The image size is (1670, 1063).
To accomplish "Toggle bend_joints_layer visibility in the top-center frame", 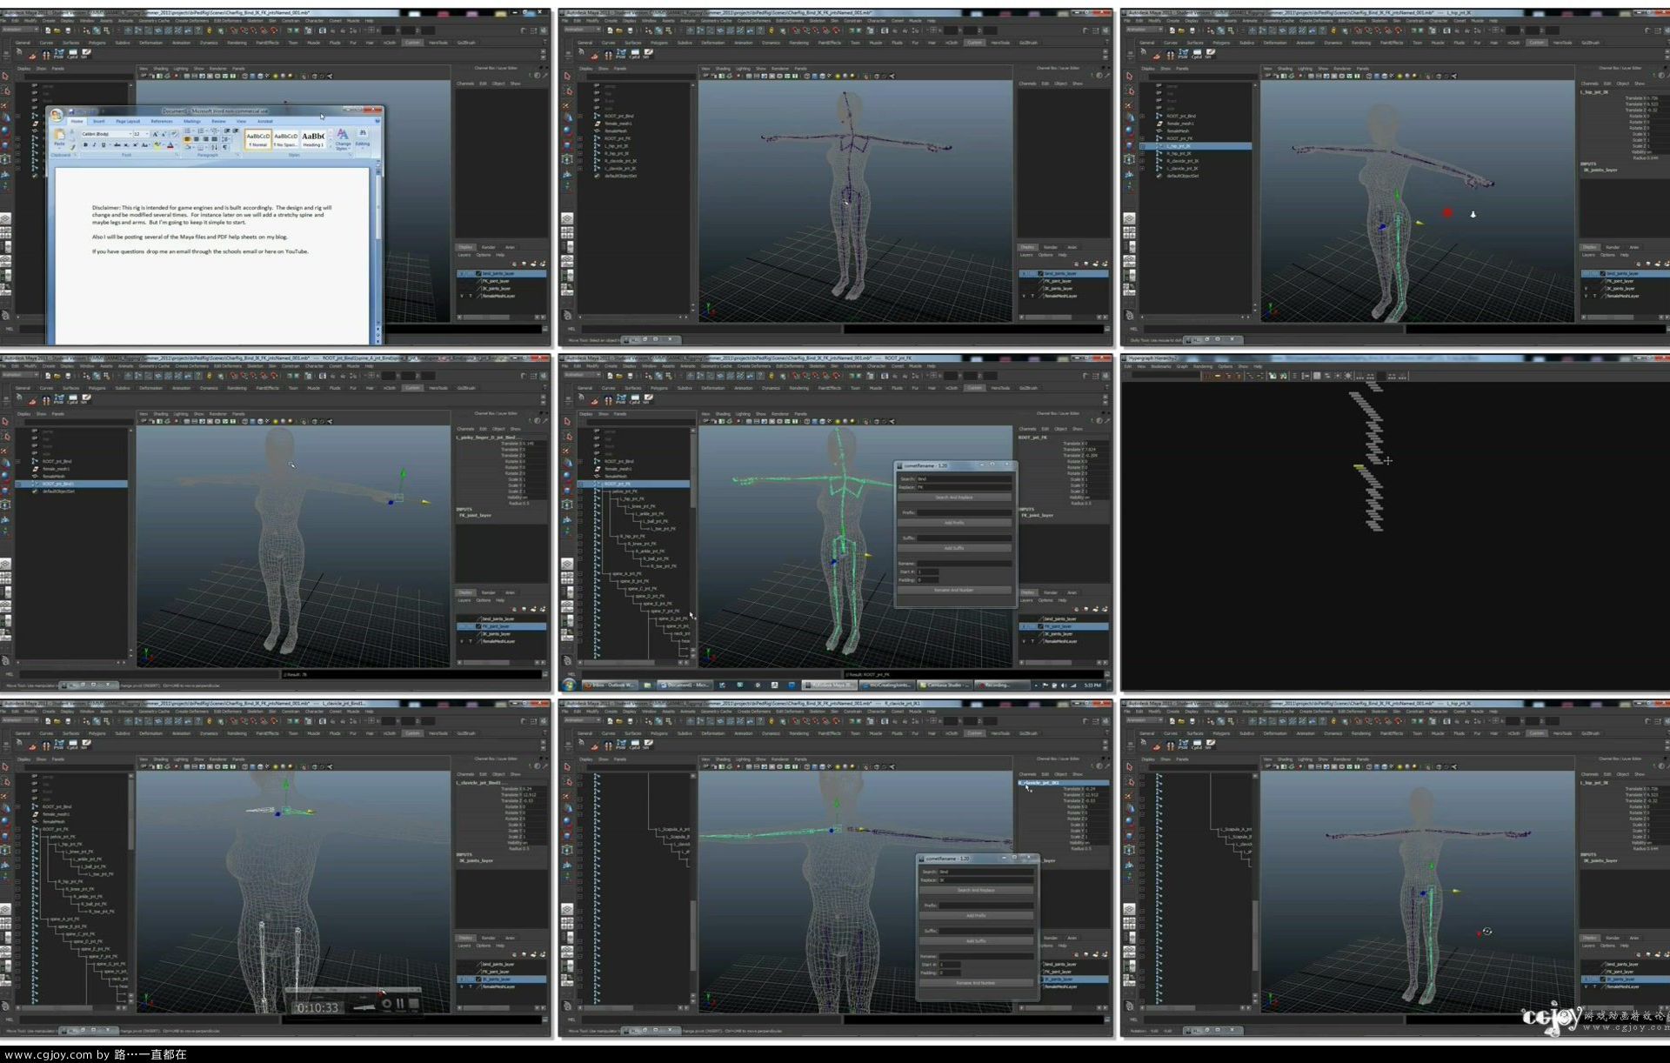I will (x=1024, y=274).
